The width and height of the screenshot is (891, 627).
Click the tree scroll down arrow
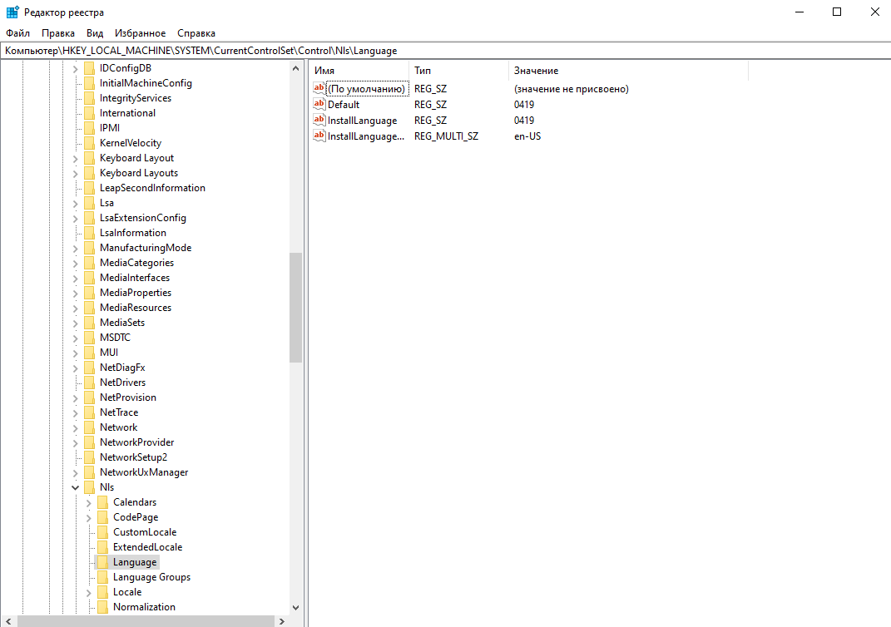click(295, 607)
